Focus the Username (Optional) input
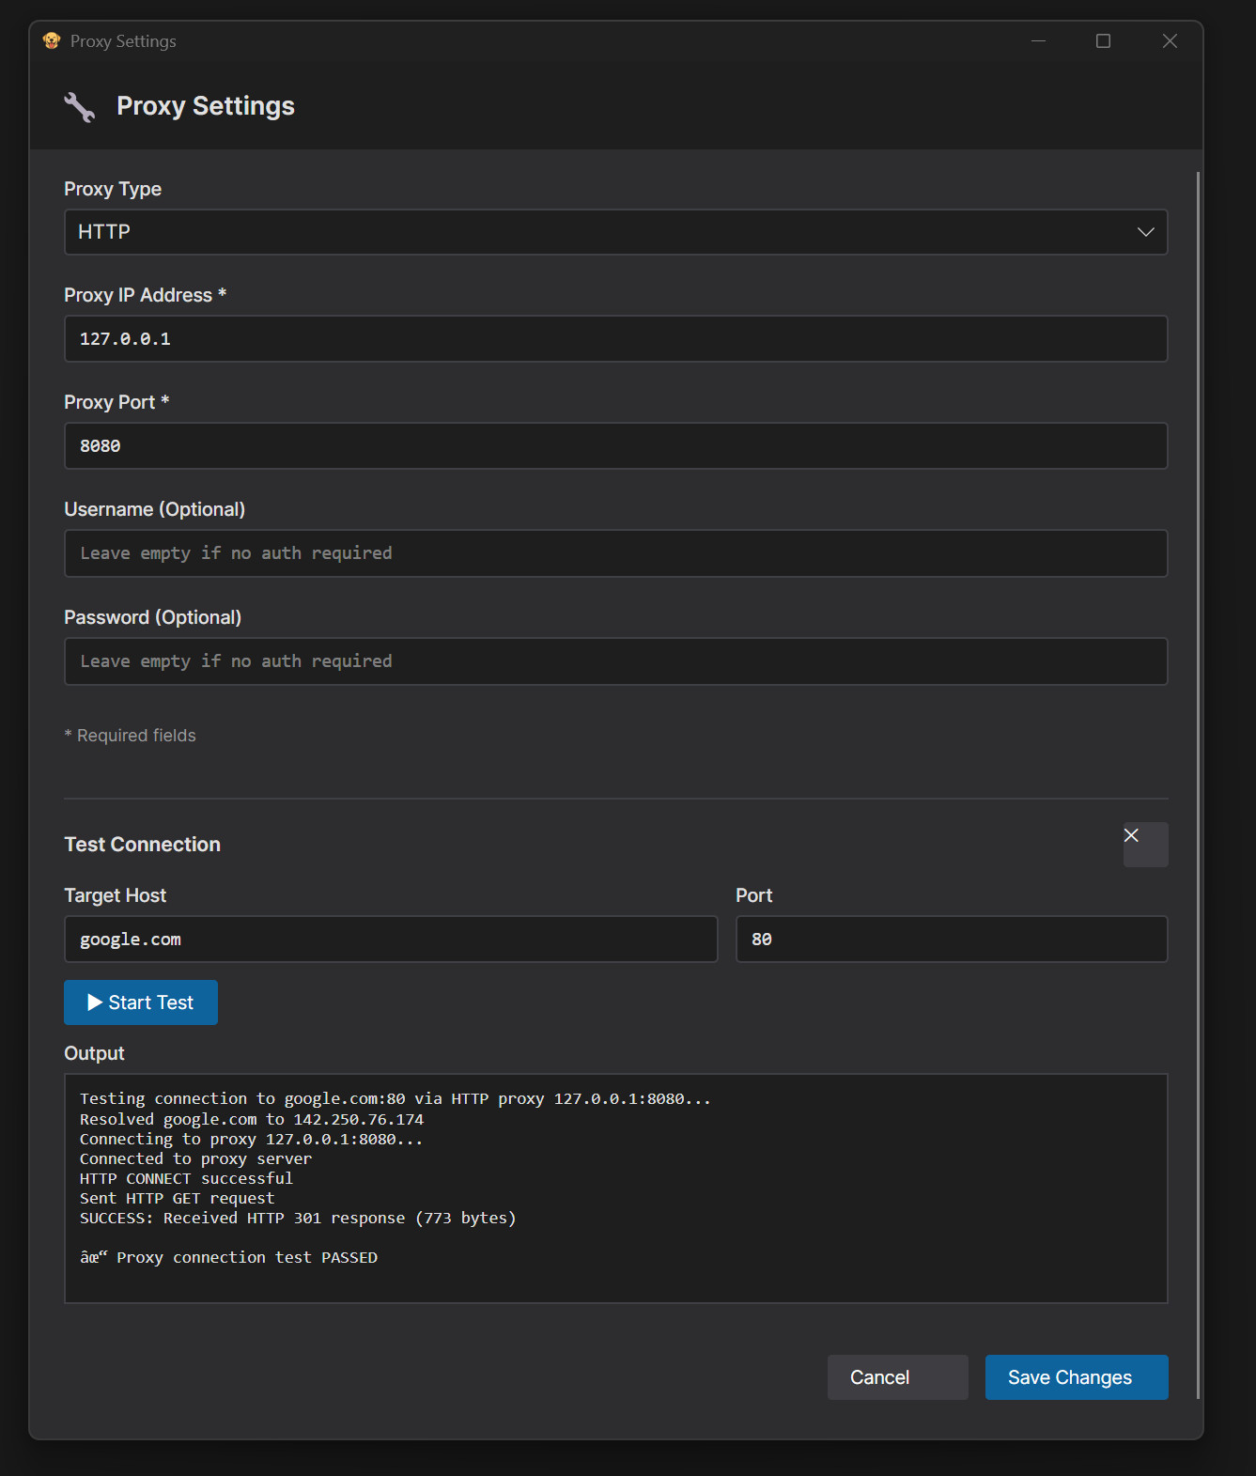 point(615,553)
